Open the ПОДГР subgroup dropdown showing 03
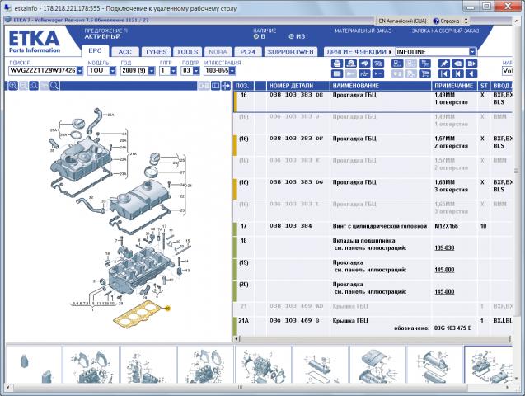The height and width of the screenshot is (396, 525). click(x=196, y=71)
